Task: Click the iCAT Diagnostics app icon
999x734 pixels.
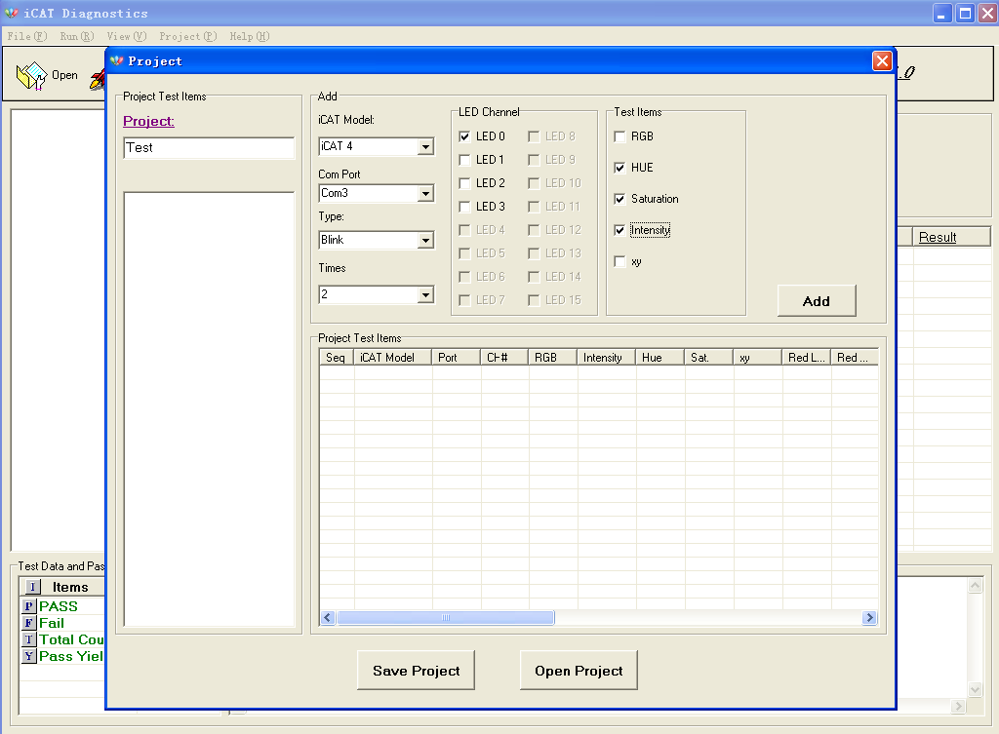Action: pos(12,13)
